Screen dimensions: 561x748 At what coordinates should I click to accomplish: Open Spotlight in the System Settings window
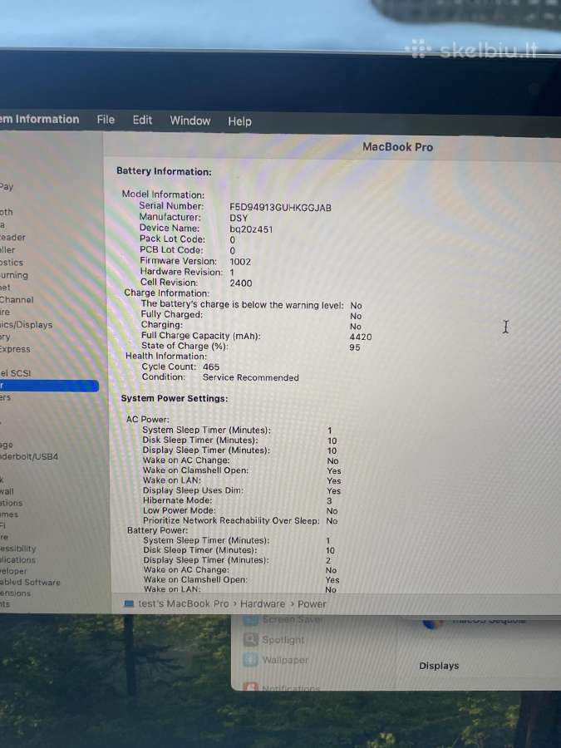point(283,640)
